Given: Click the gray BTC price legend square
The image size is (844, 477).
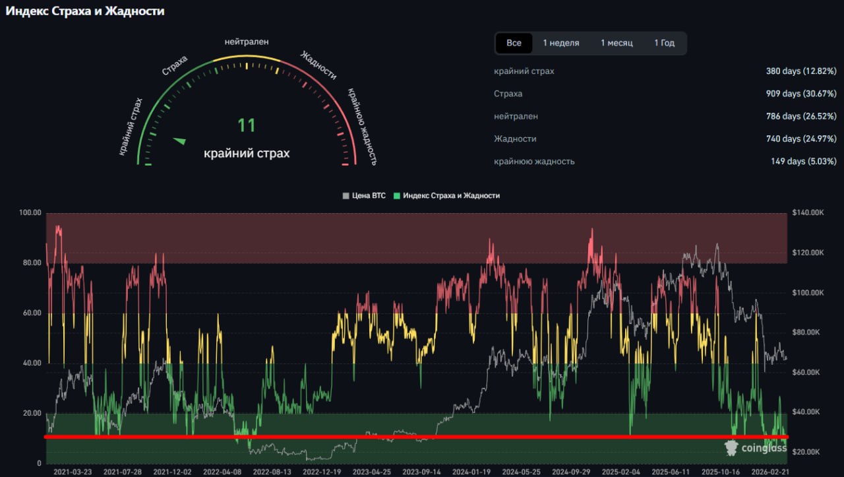Looking at the screenshot, I should (x=346, y=196).
